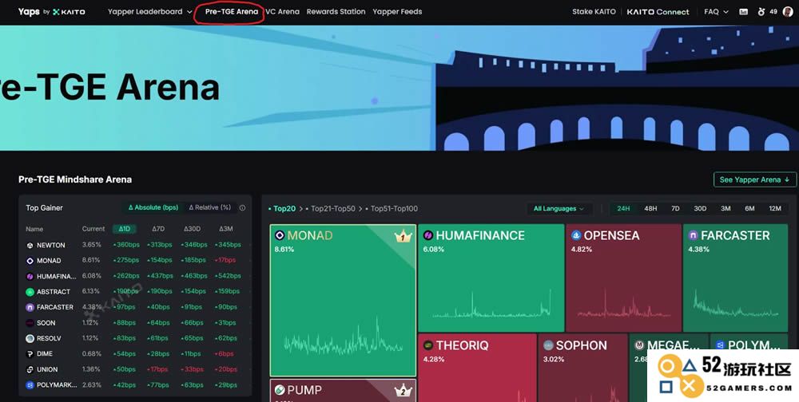Image resolution: width=799 pixels, height=402 pixels.
Task: Click UNION's red 17bps Δ7D value
Action: [157, 369]
